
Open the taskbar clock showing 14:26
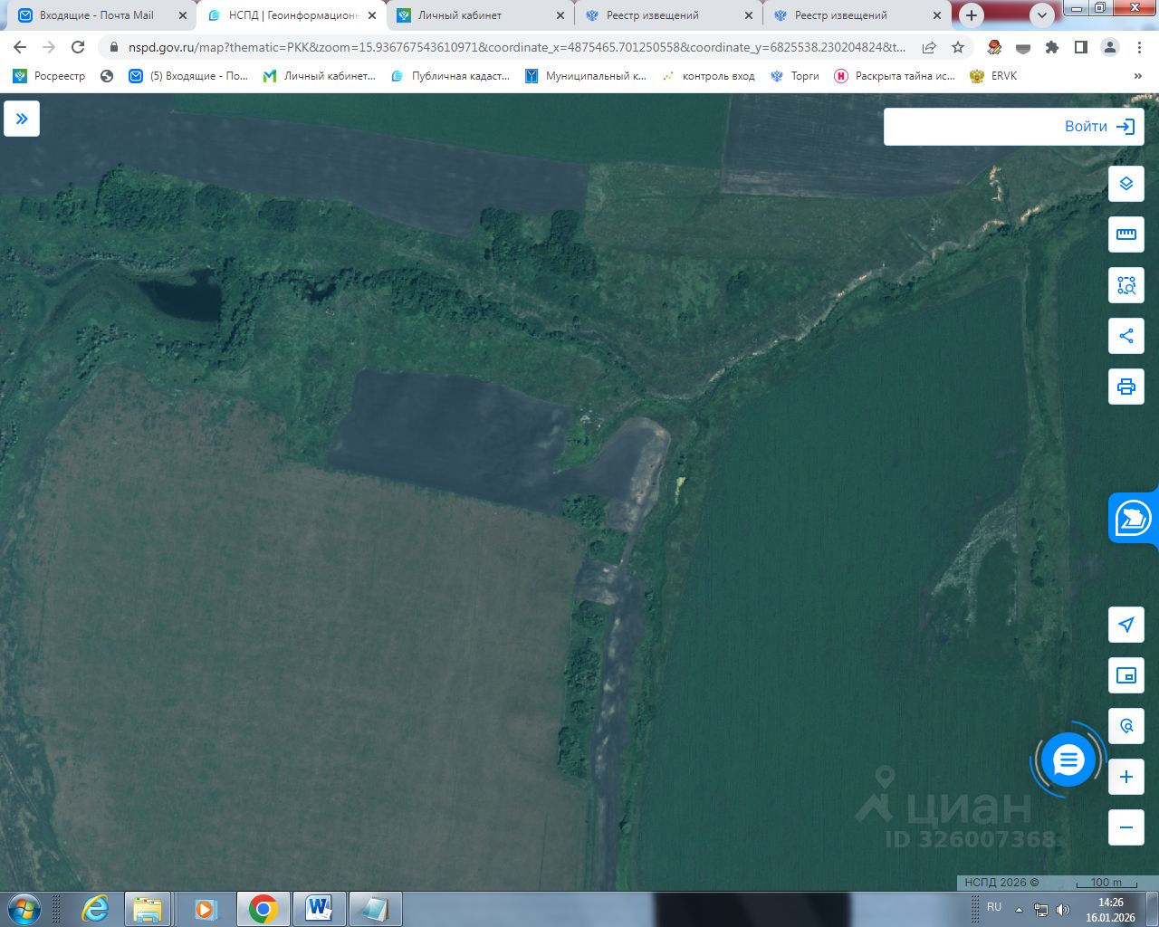[x=1111, y=909]
